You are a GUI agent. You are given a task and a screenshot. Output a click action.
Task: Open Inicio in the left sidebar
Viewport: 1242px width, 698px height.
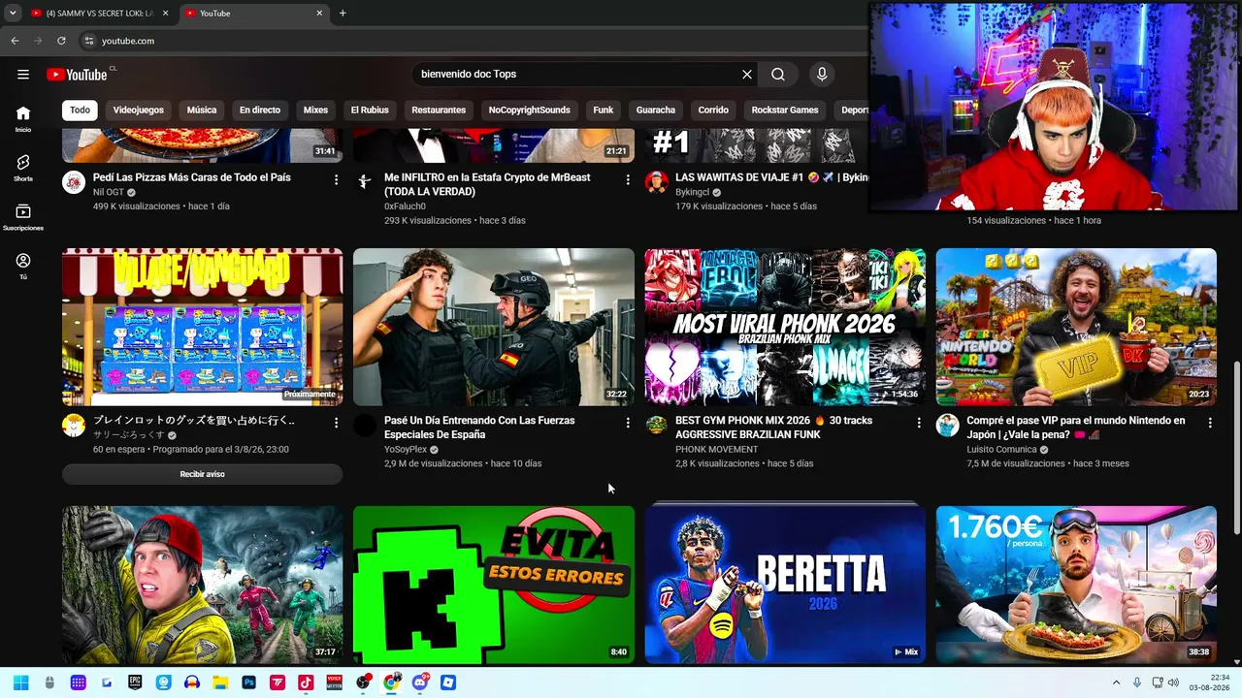23,118
